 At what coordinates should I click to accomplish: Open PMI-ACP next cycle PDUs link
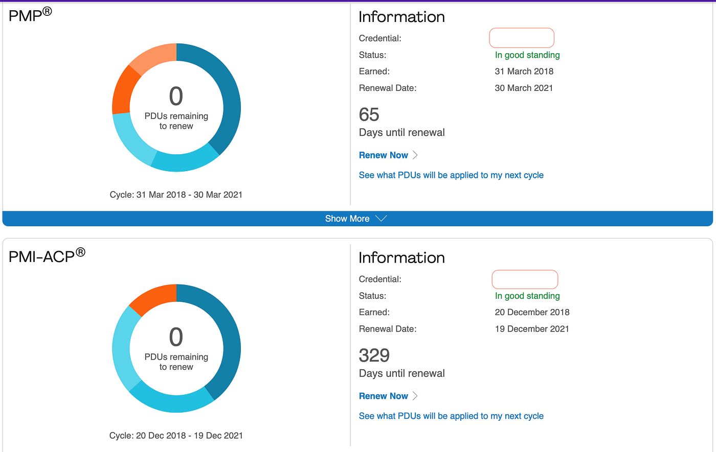coord(451,416)
